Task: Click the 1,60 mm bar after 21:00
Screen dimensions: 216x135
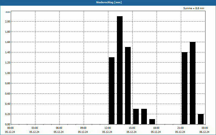Action: (193, 83)
